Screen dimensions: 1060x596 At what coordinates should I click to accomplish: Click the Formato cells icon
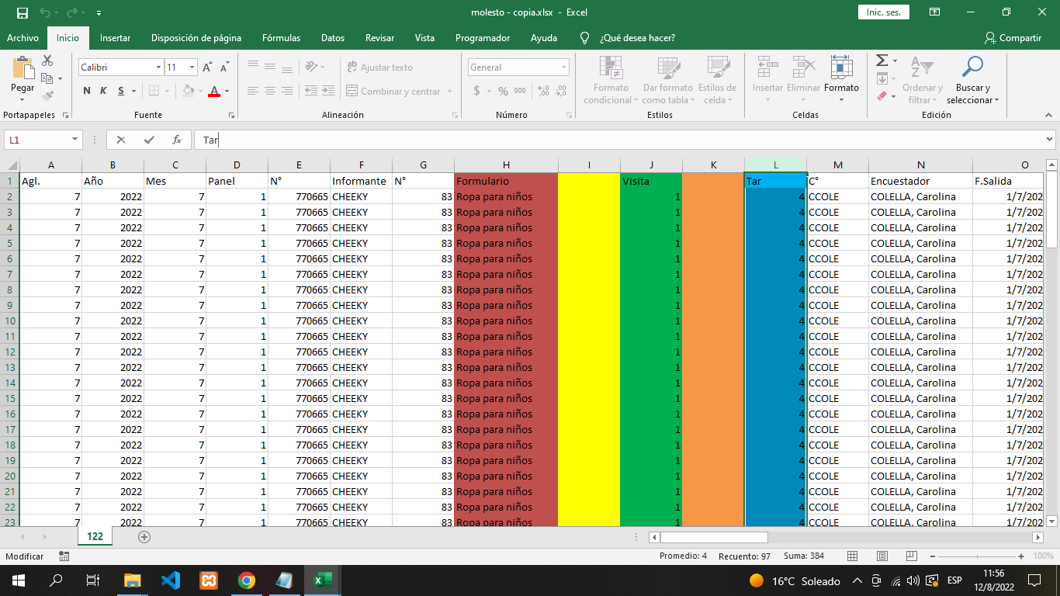click(841, 68)
